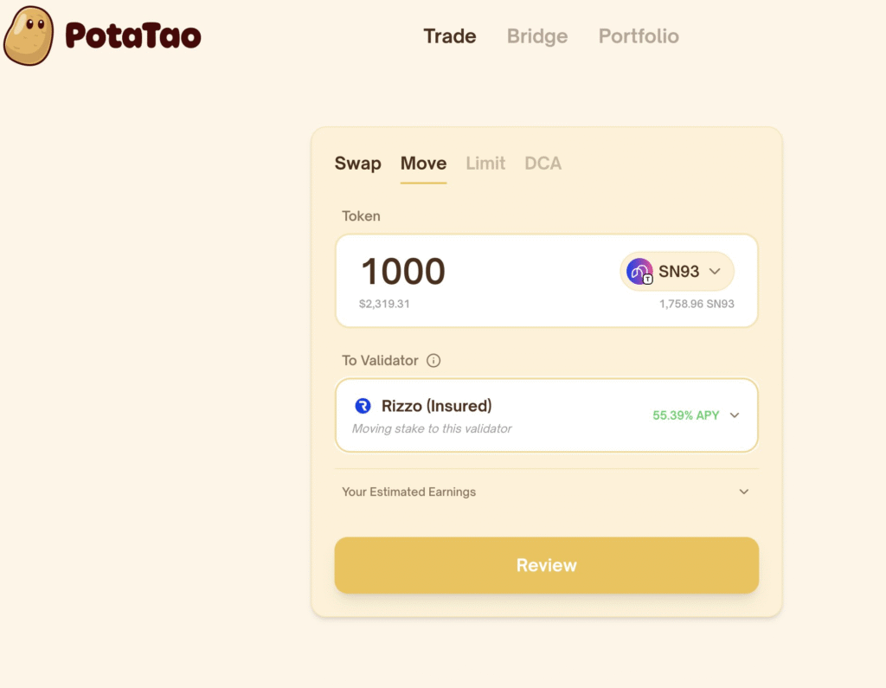Viewport: 886px width, 688px height.
Task: Click the Your Estimated Earnings label
Action: 408,492
